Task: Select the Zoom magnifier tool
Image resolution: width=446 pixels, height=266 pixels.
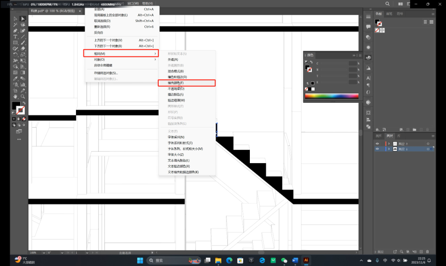Action: coord(23,96)
